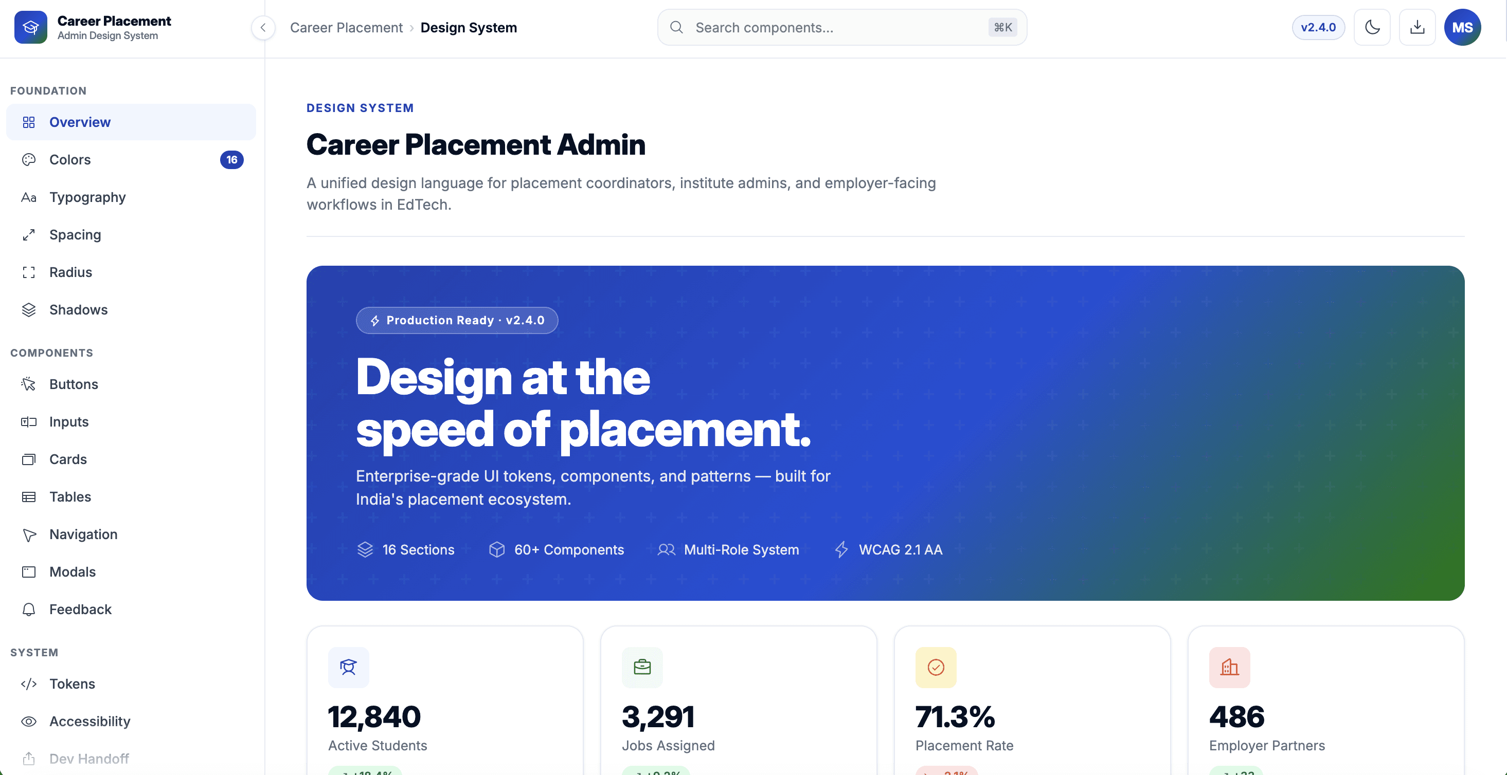Screen dimensions: 1507x775
Task: Click the Inputs text-field icon
Action: point(29,421)
